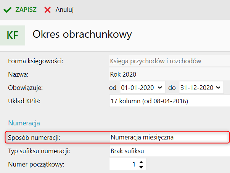Increase Numer początkowy with up arrow
This screenshot has height=173, width=230.
(x=141, y=162)
